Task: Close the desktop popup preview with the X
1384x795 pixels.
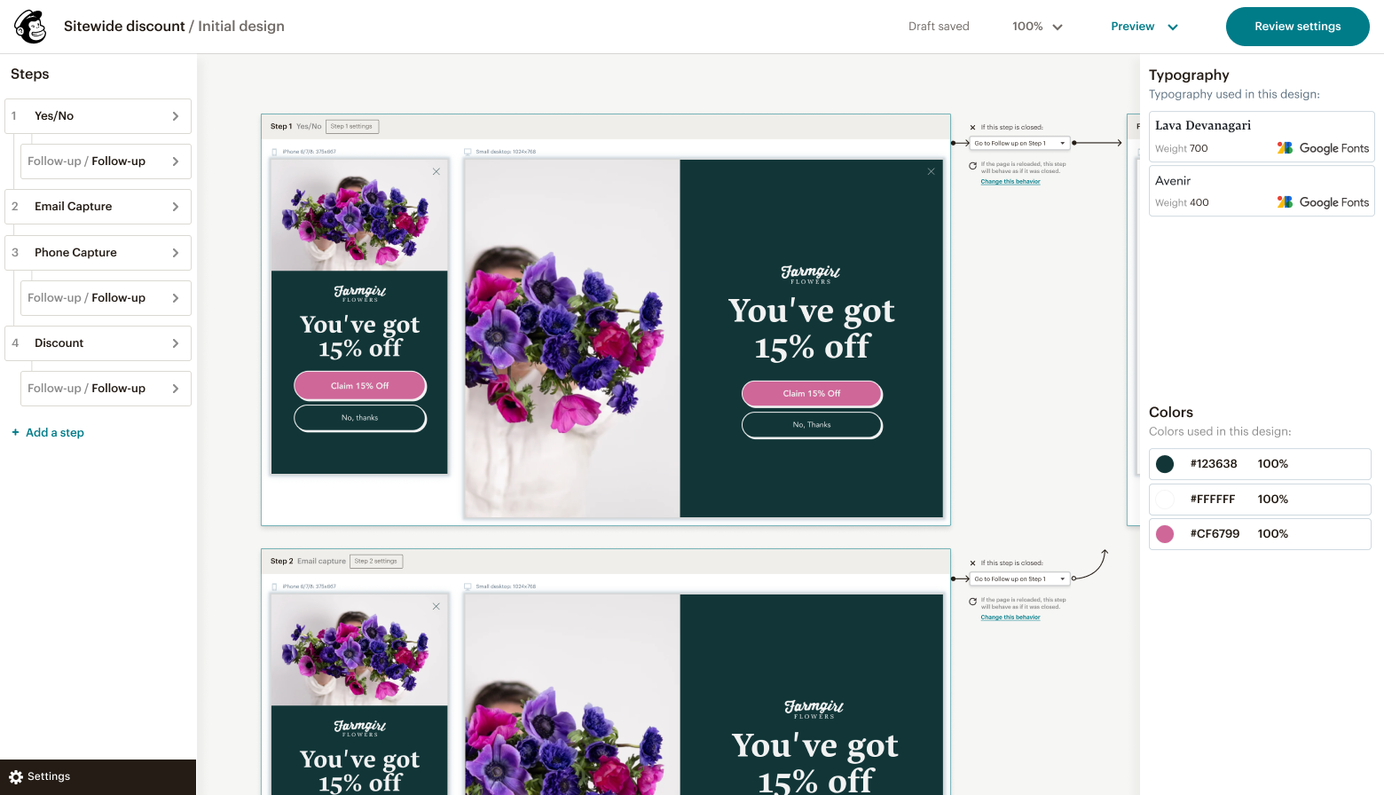Action: coord(931,170)
